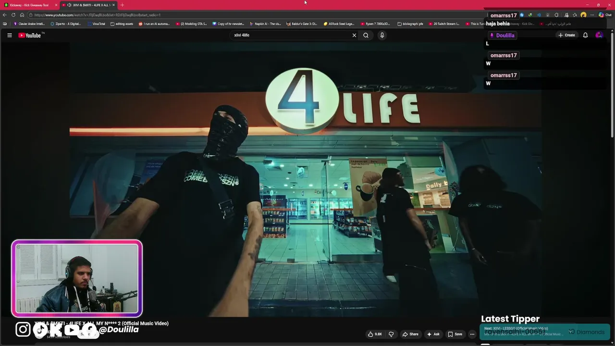Dislike the video with thumbs down
The width and height of the screenshot is (615, 346).
click(391, 334)
